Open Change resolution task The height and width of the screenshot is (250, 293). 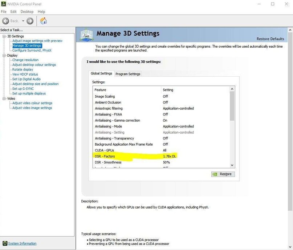click(x=25, y=60)
